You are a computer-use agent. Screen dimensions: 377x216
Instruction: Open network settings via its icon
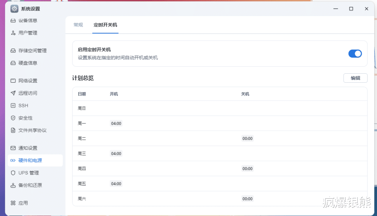point(13,81)
